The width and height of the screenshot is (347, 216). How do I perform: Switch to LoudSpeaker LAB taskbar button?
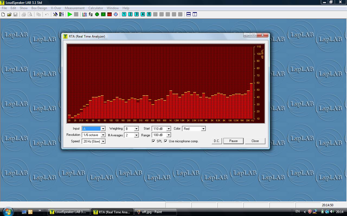point(69,212)
